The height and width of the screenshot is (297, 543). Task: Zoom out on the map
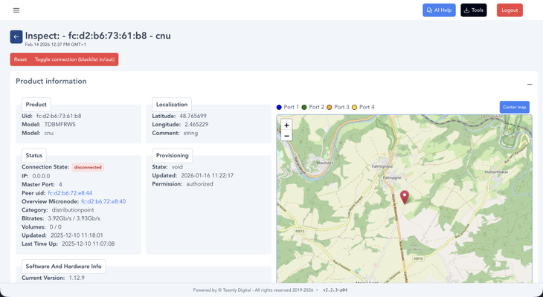[286, 137]
